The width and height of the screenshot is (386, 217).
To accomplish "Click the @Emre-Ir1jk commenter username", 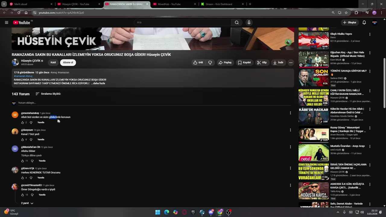I will click(x=27, y=168).
